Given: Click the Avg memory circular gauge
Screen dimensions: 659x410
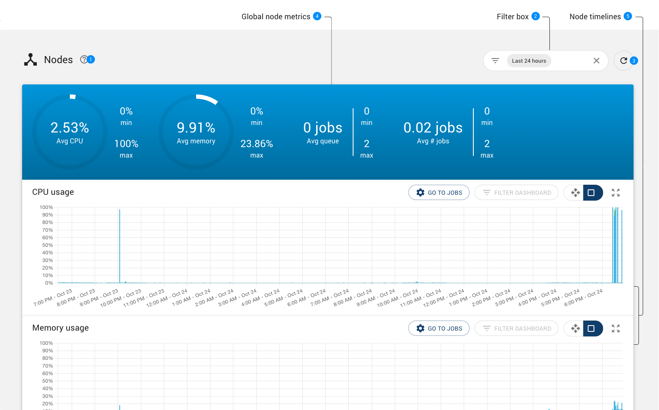Looking at the screenshot, I should click(x=196, y=132).
